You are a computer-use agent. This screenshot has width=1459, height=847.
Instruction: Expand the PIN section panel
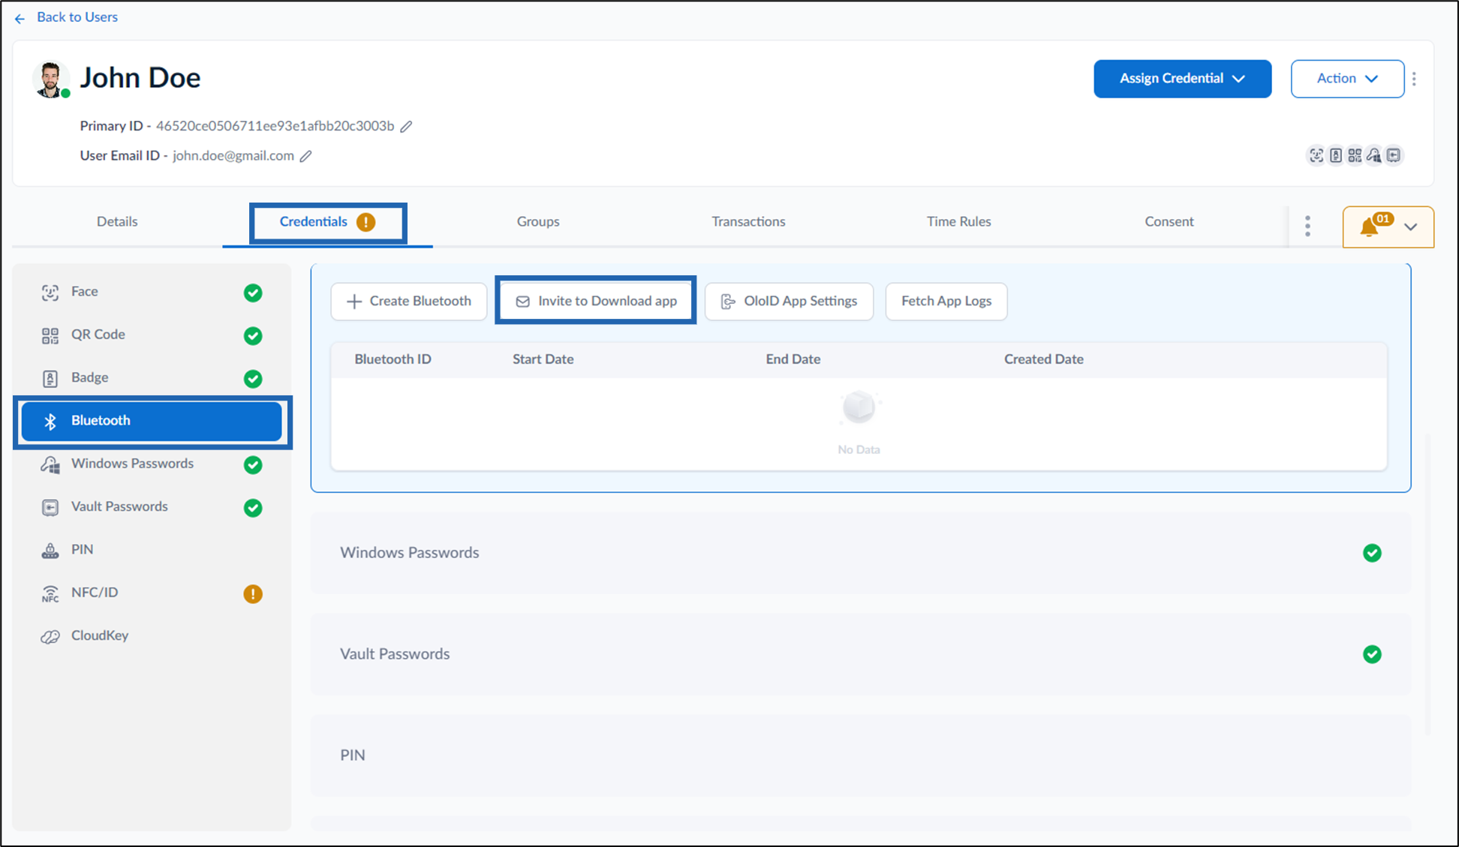pos(861,755)
